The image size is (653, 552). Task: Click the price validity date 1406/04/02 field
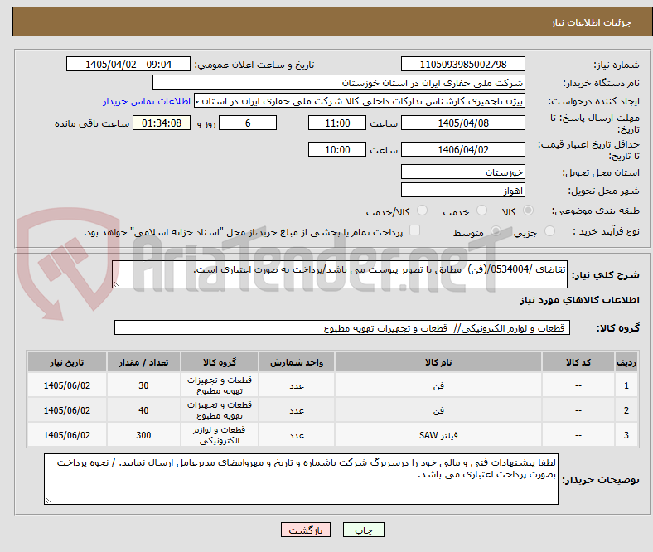tap(463, 149)
